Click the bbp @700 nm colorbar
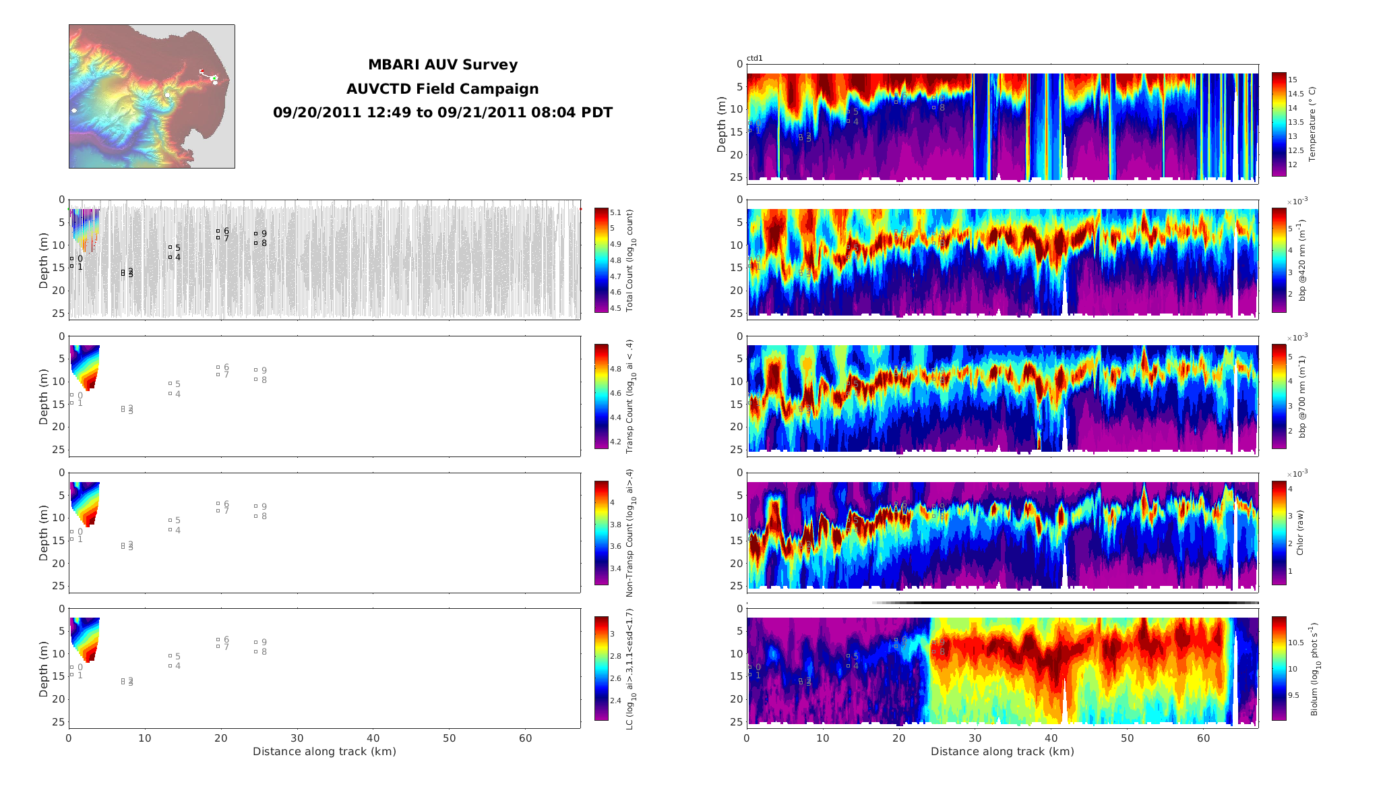Viewport: 1383px width, 801px height. click(x=1279, y=396)
